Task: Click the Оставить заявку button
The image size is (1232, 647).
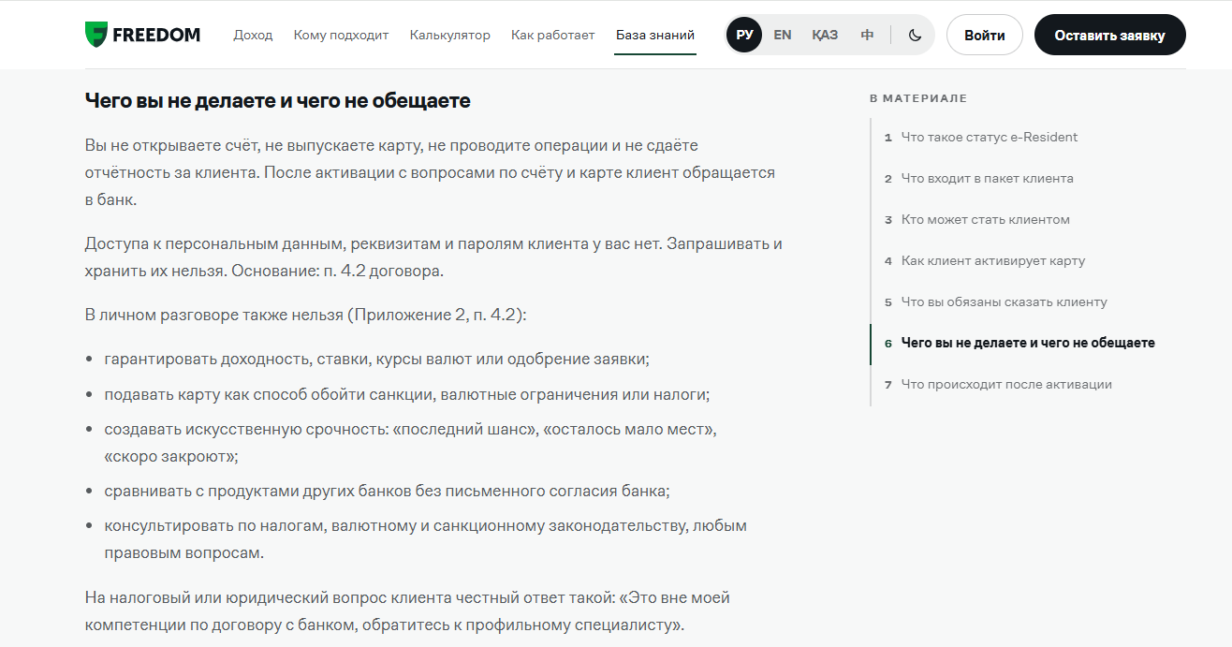Action: coord(1109,35)
